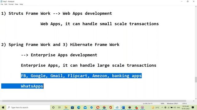Click the ENG language indicator
197x110 pixels.
pyautogui.click(x=179, y=107)
